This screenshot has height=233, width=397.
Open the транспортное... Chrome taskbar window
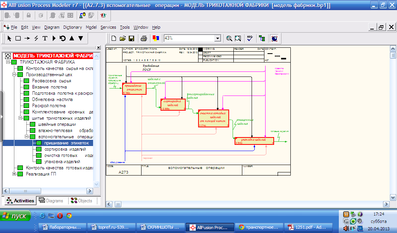point(259,227)
